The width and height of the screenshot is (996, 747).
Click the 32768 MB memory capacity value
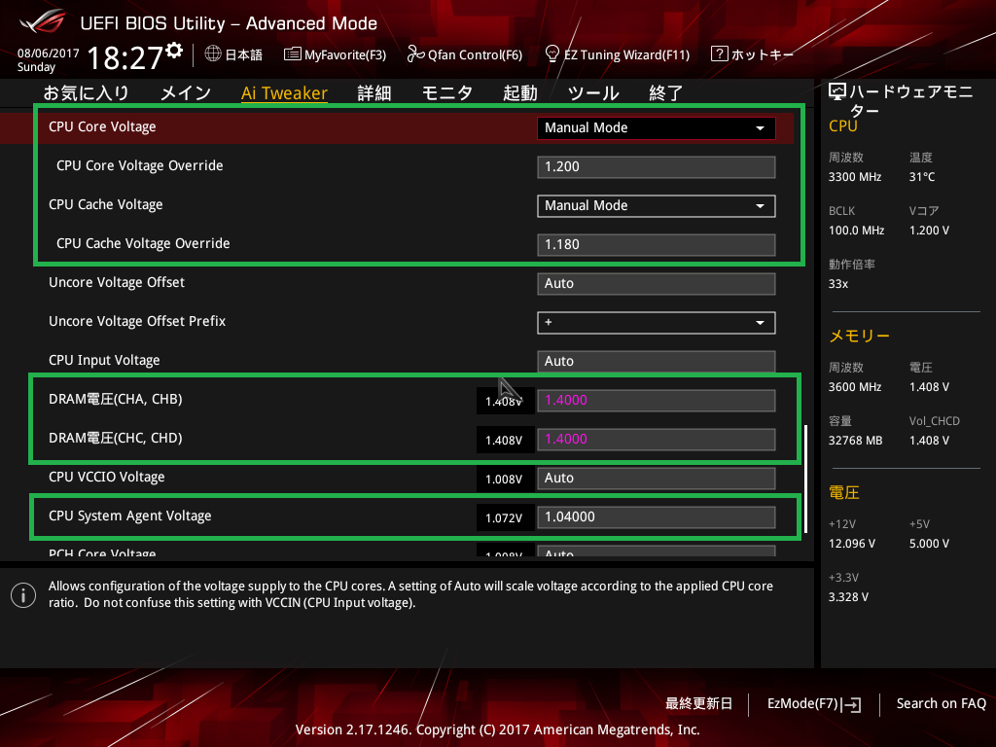pyautogui.click(x=856, y=441)
